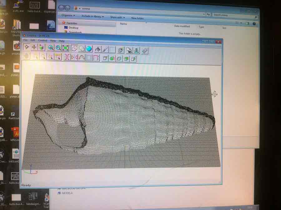Click the pen-shaped toolbar icon

click(x=105, y=49)
